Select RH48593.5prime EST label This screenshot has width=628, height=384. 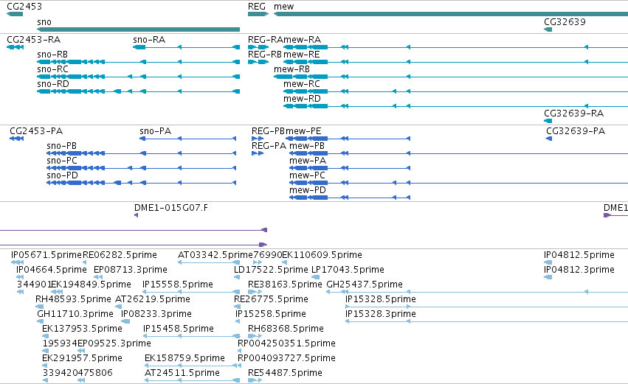click(73, 299)
